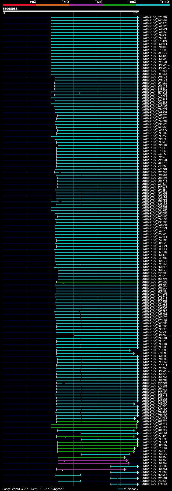Screen dimensions: 172x491
Task: Select hit label UniRef100_C5XDY7
Action: (154, 110)
